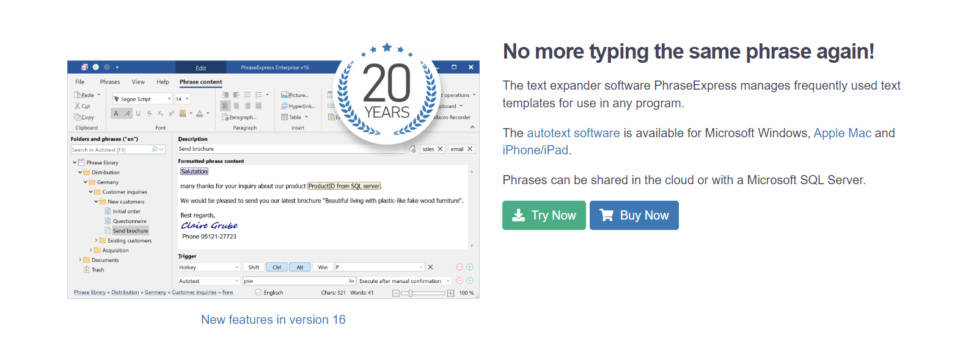
Task: Click the green add autotext trigger icon
Action: pyautogui.click(x=470, y=281)
